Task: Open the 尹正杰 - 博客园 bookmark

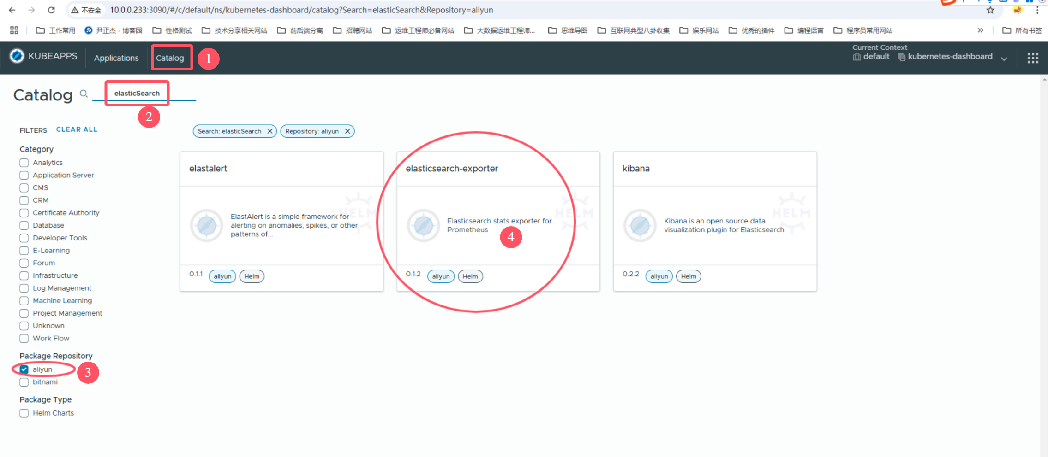Action: pos(114,30)
